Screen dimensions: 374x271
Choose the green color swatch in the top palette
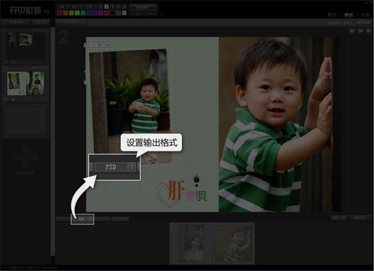[x=78, y=12]
